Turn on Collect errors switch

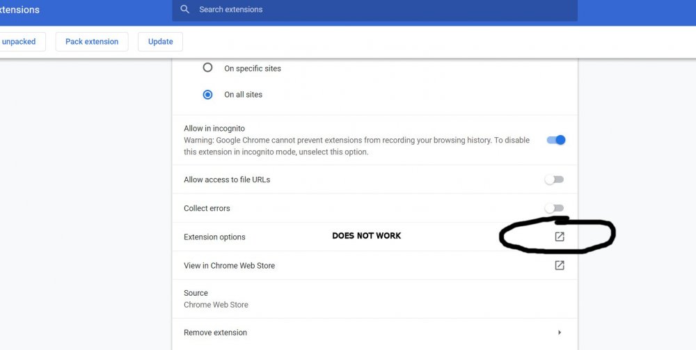pyautogui.click(x=555, y=208)
